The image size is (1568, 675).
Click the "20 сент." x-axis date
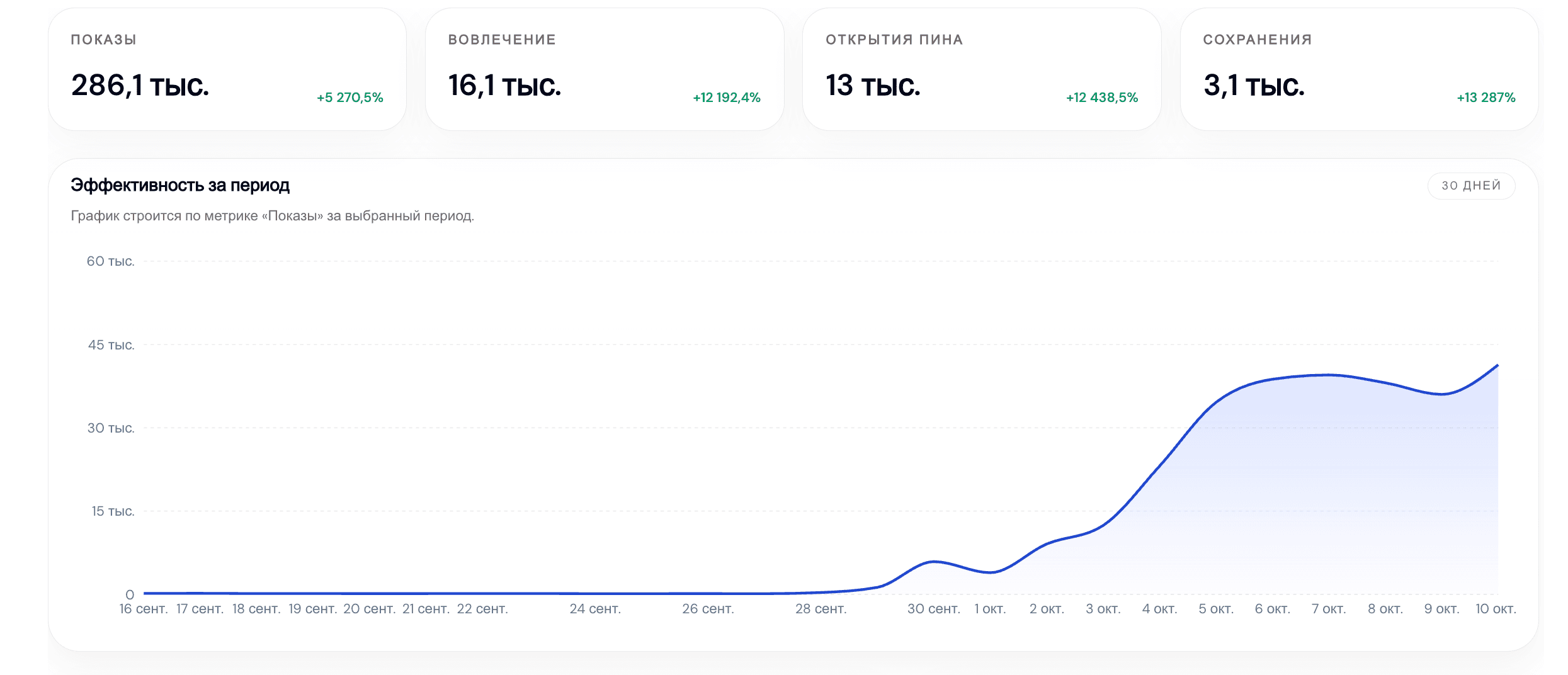coord(370,609)
